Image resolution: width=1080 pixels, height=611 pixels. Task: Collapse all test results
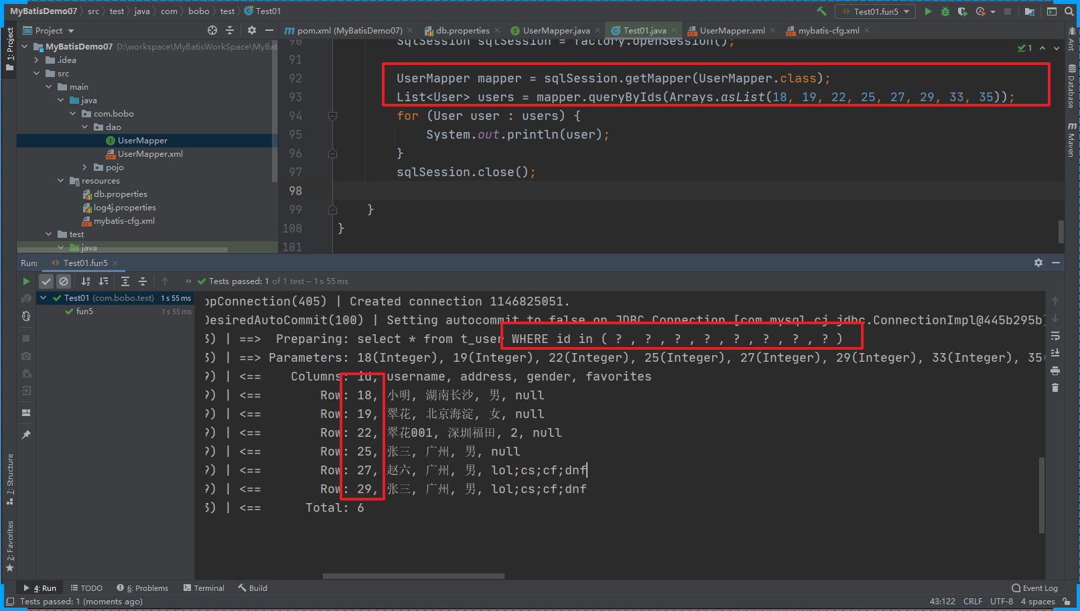point(143,281)
